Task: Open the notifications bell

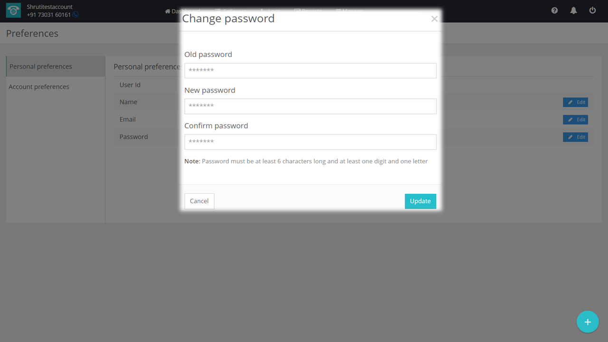Action: click(x=573, y=10)
